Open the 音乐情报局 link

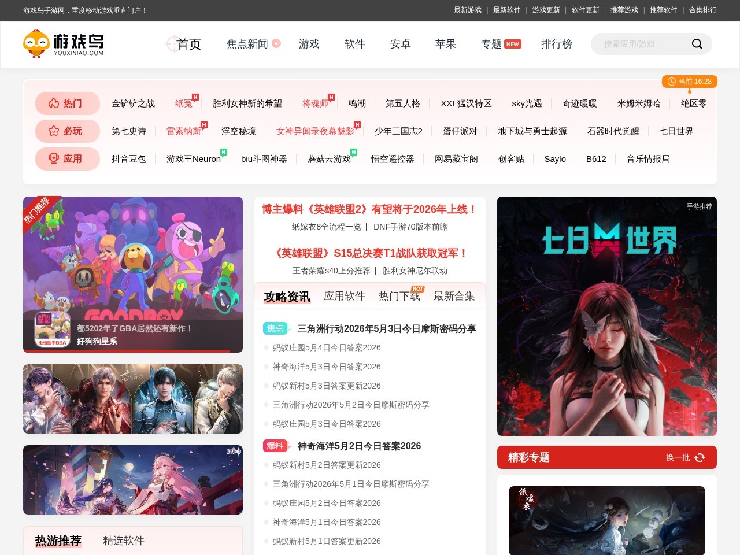(x=648, y=159)
